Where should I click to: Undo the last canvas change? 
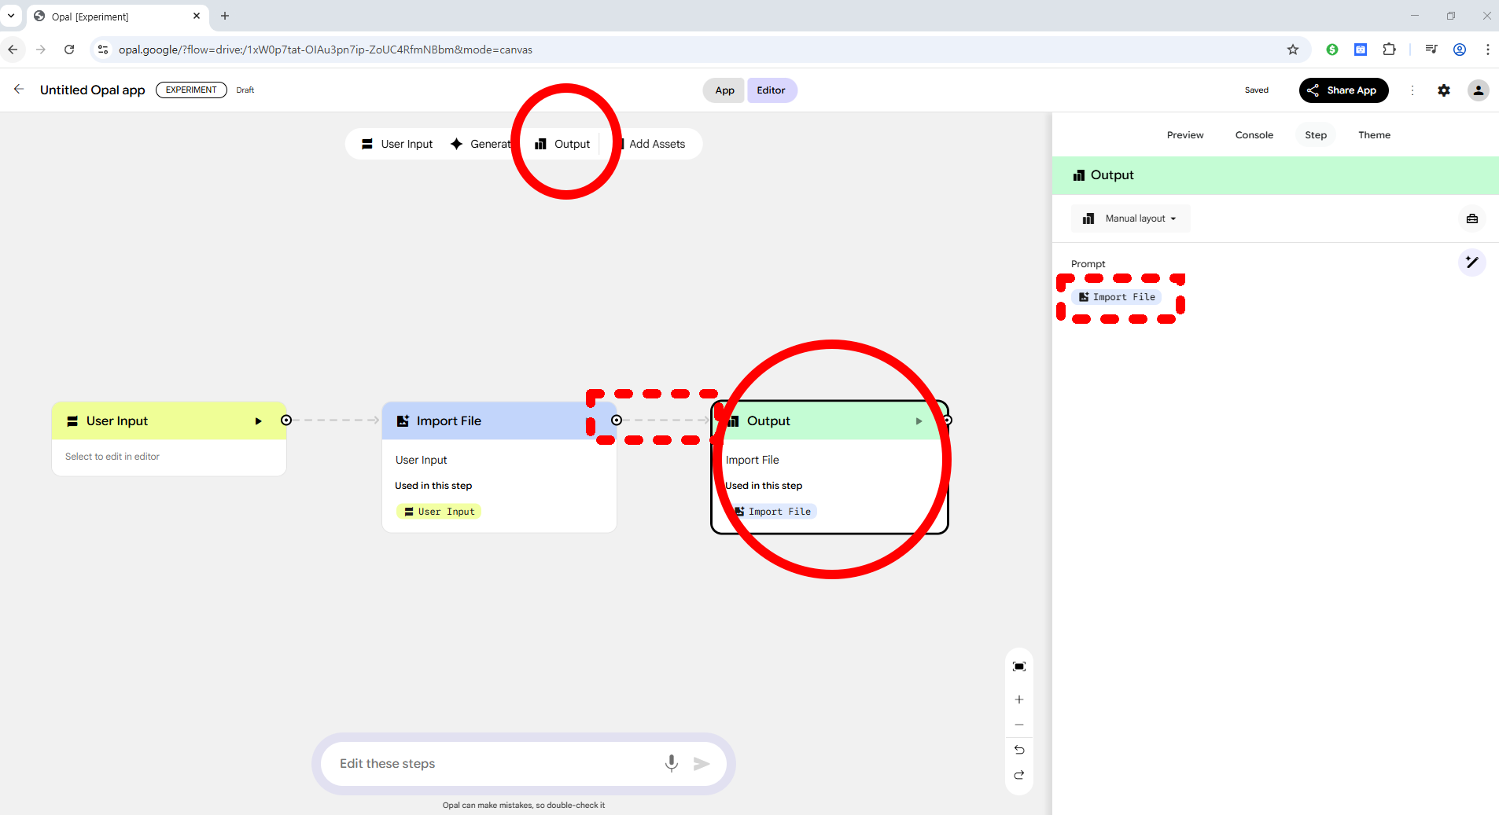click(x=1019, y=750)
